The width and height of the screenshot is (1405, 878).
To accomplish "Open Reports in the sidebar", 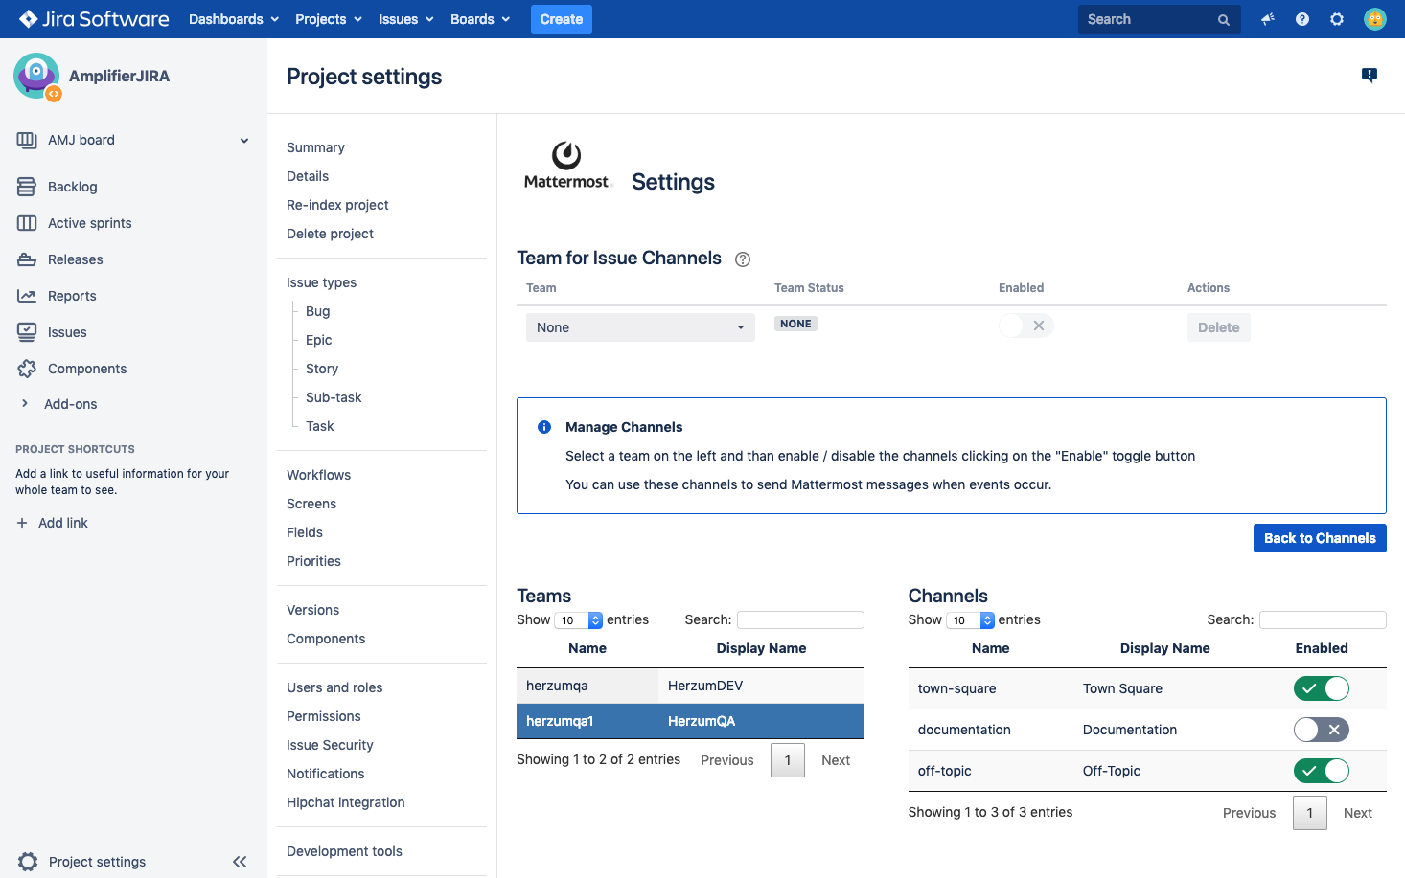I will (x=72, y=296).
